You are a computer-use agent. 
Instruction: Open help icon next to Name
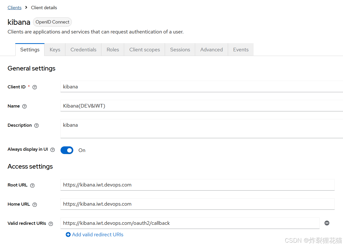(x=25, y=106)
